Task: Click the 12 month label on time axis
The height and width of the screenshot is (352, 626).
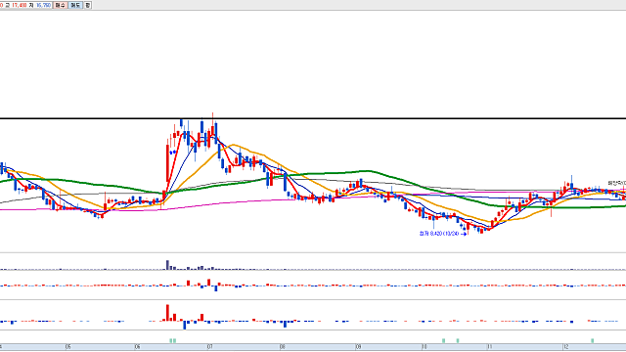Action: [x=565, y=347]
